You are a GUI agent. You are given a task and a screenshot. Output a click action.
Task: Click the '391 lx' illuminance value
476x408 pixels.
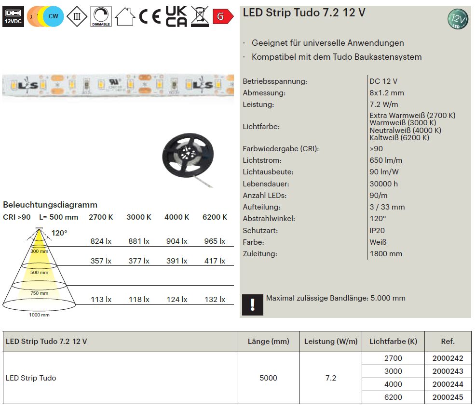pos(177,261)
